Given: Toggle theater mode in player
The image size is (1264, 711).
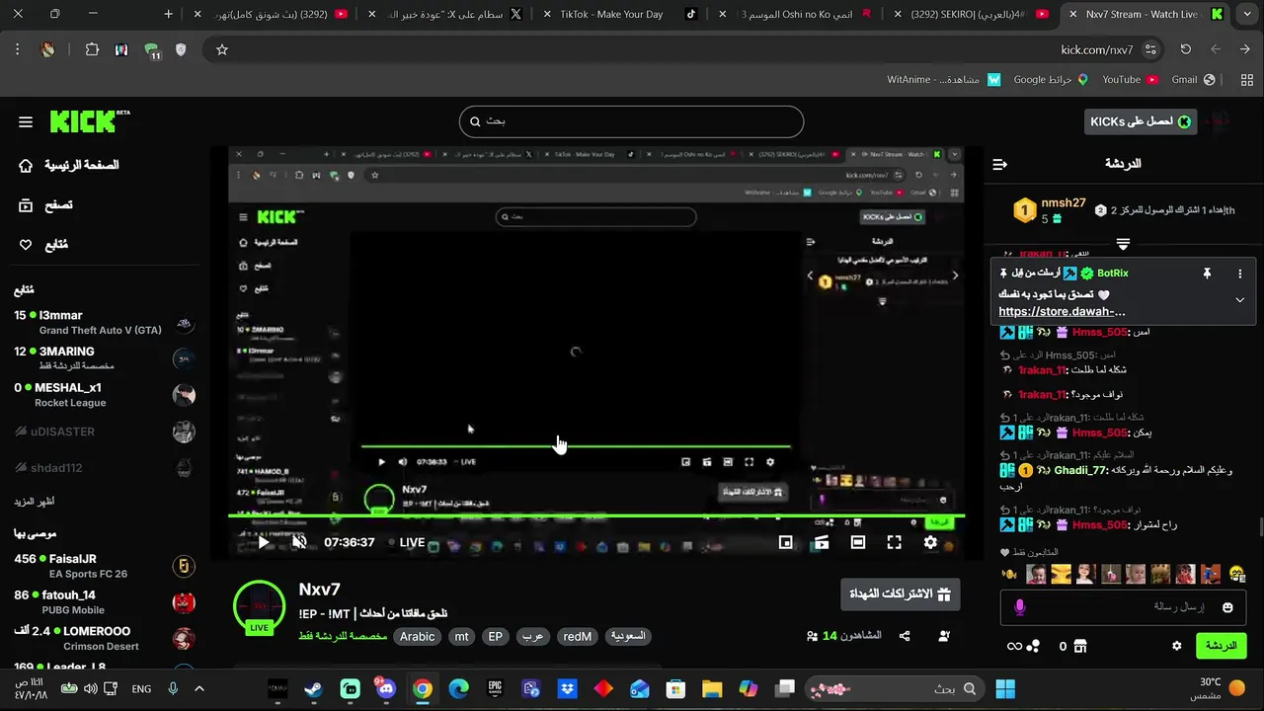Looking at the screenshot, I should tap(857, 542).
